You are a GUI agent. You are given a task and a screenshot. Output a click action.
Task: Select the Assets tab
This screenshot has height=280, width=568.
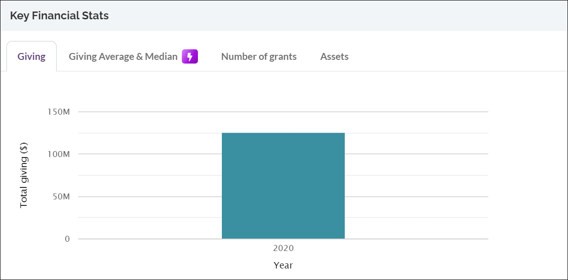click(x=334, y=56)
